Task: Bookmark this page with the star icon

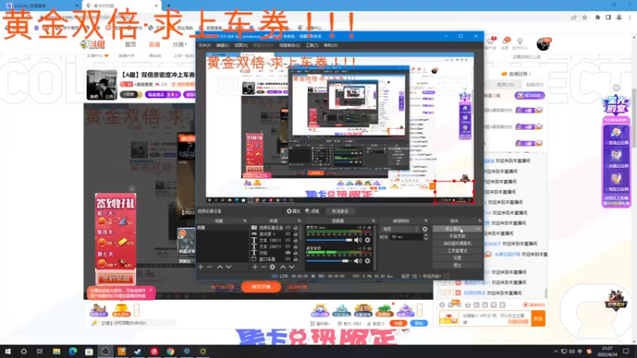Action: [x=584, y=18]
